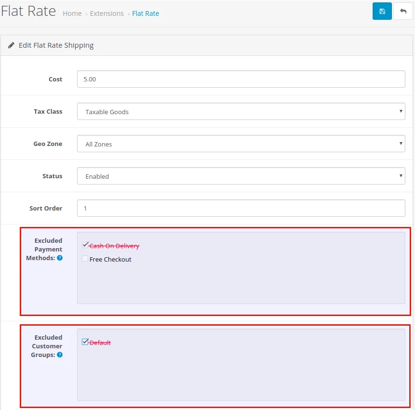Click the Flat Rate breadcrumb link
Screen dimensions: 415x410
click(x=145, y=13)
